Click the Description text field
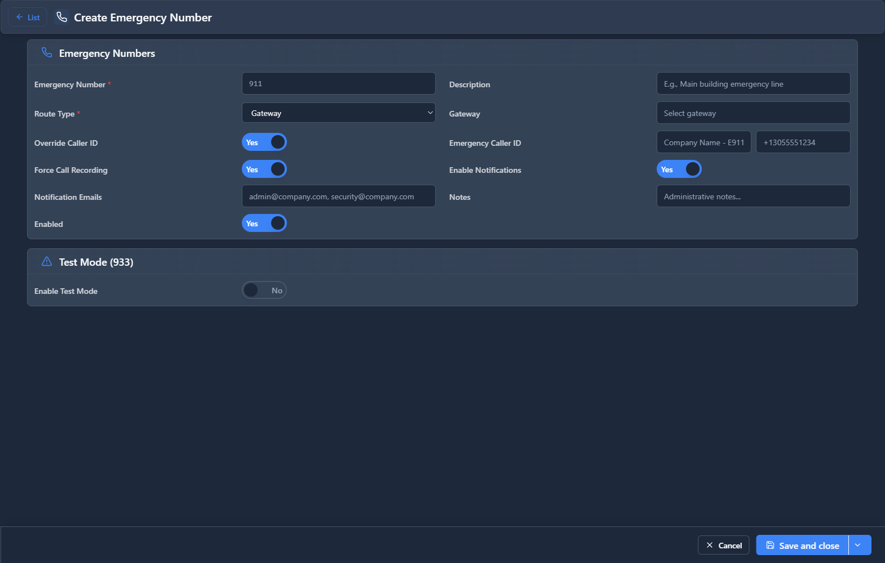 click(753, 84)
